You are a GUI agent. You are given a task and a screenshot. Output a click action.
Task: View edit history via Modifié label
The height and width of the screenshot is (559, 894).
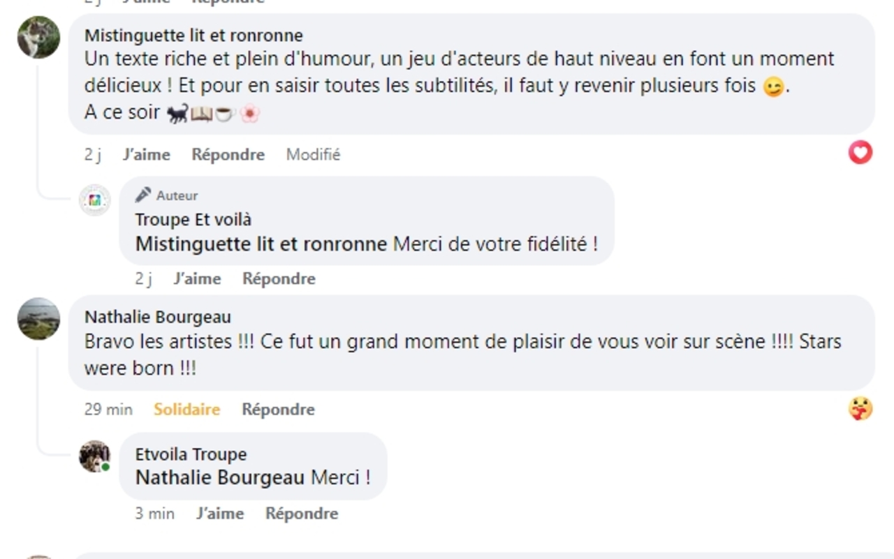pyautogui.click(x=313, y=155)
